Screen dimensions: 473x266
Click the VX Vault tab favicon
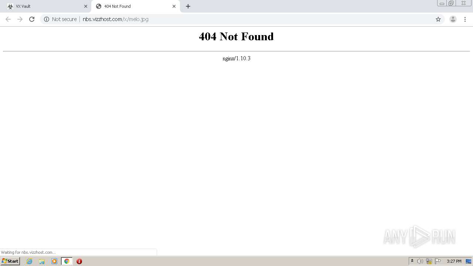[10, 6]
